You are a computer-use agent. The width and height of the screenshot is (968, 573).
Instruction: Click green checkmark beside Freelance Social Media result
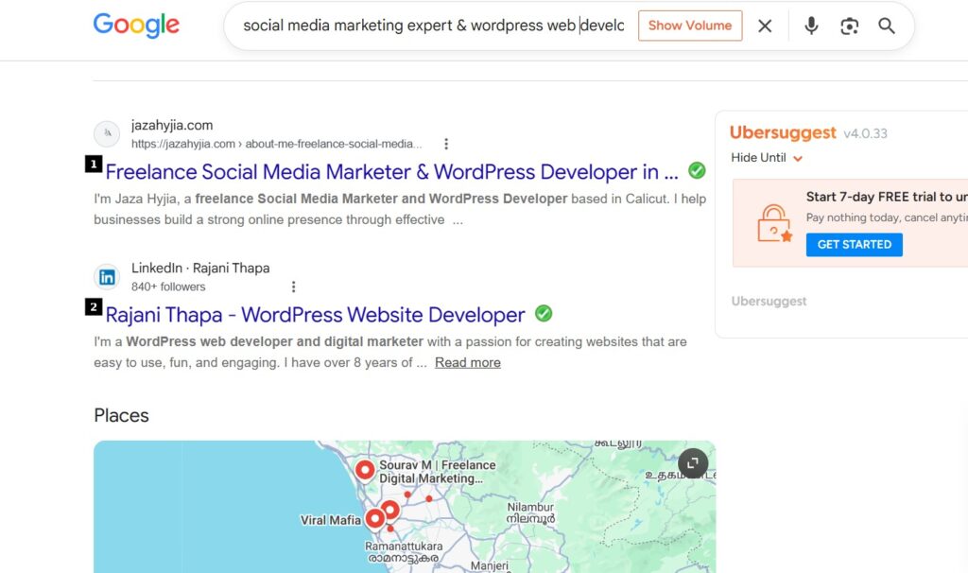pyautogui.click(x=697, y=170)
